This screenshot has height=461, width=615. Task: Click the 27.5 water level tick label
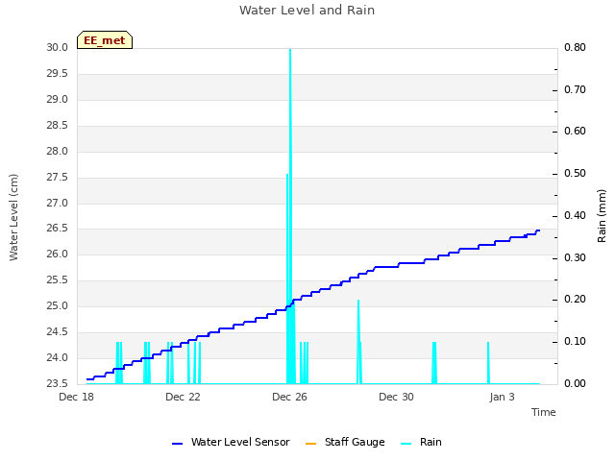(58, 177)
